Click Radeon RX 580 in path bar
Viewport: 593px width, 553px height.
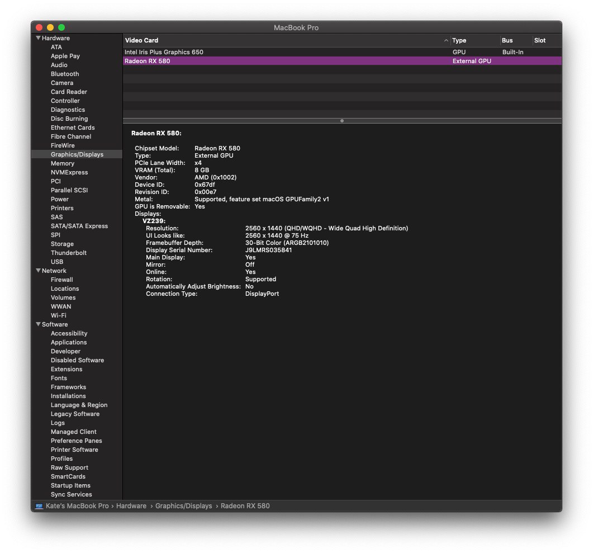click(245, 506)
